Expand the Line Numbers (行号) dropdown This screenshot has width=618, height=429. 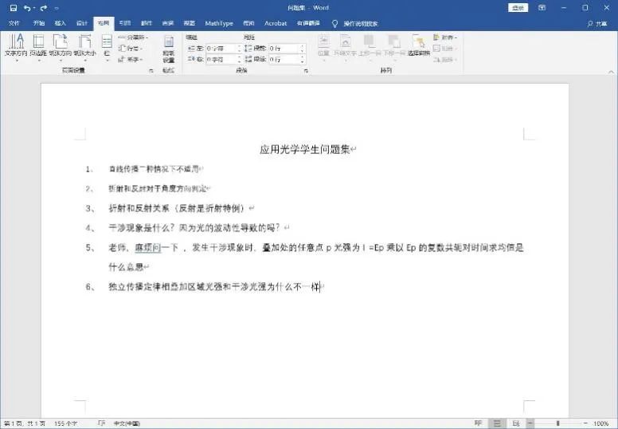131,49
